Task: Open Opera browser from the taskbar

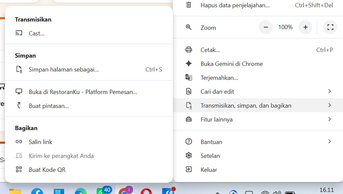Action: [x=146, y=191]
